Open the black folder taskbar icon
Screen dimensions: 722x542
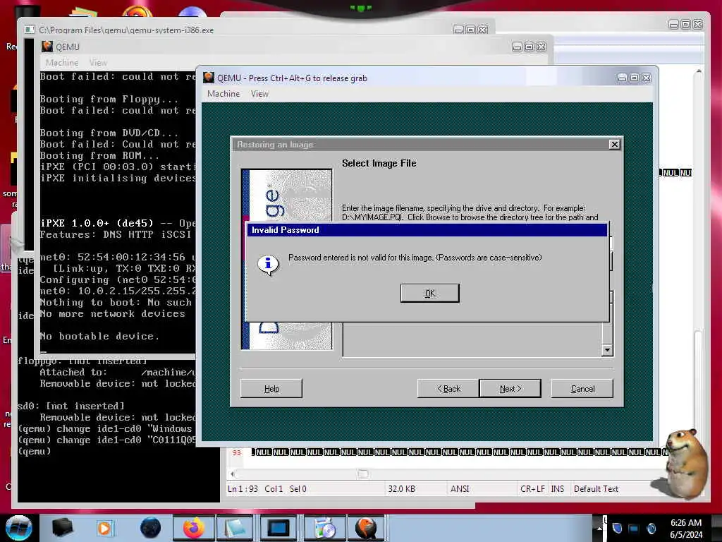click(x=62, y=528)
